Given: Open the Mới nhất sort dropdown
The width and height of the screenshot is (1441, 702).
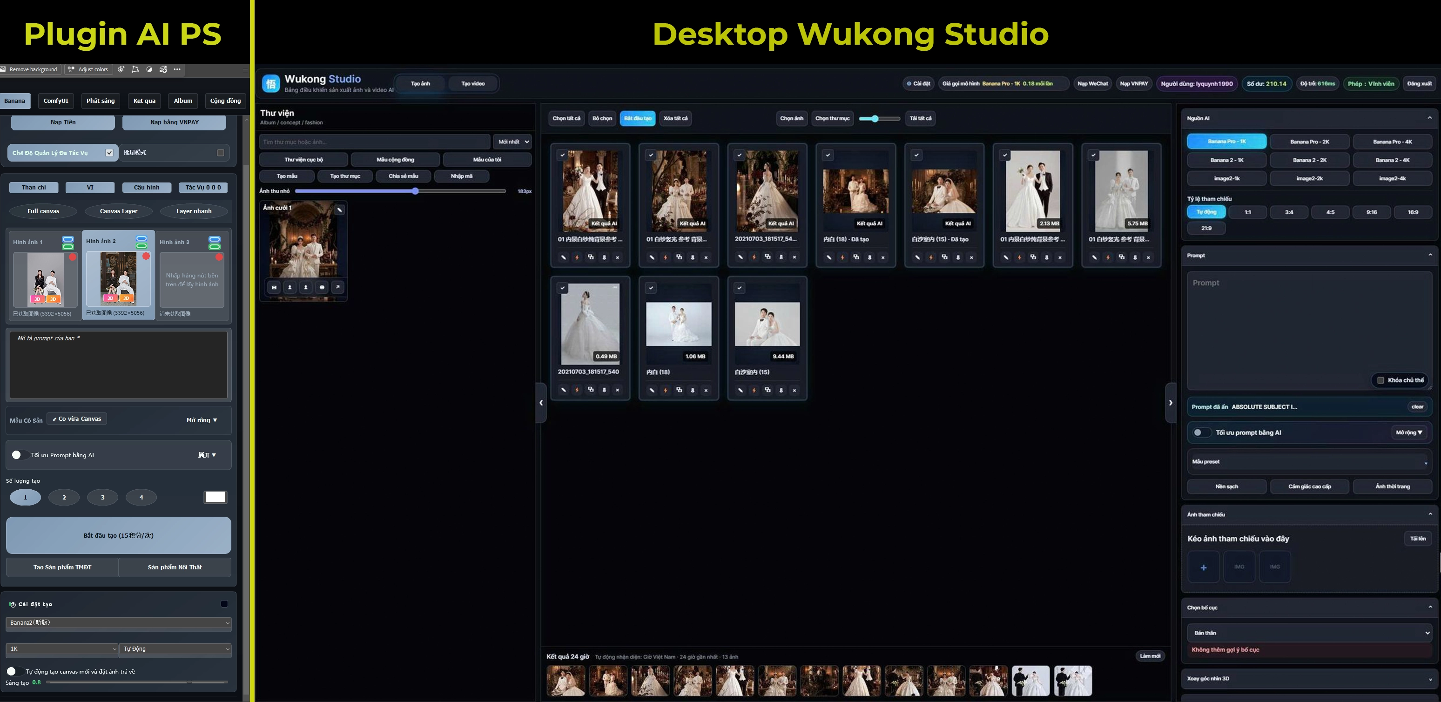Looking at the screenshot, I should pos(512,142).
